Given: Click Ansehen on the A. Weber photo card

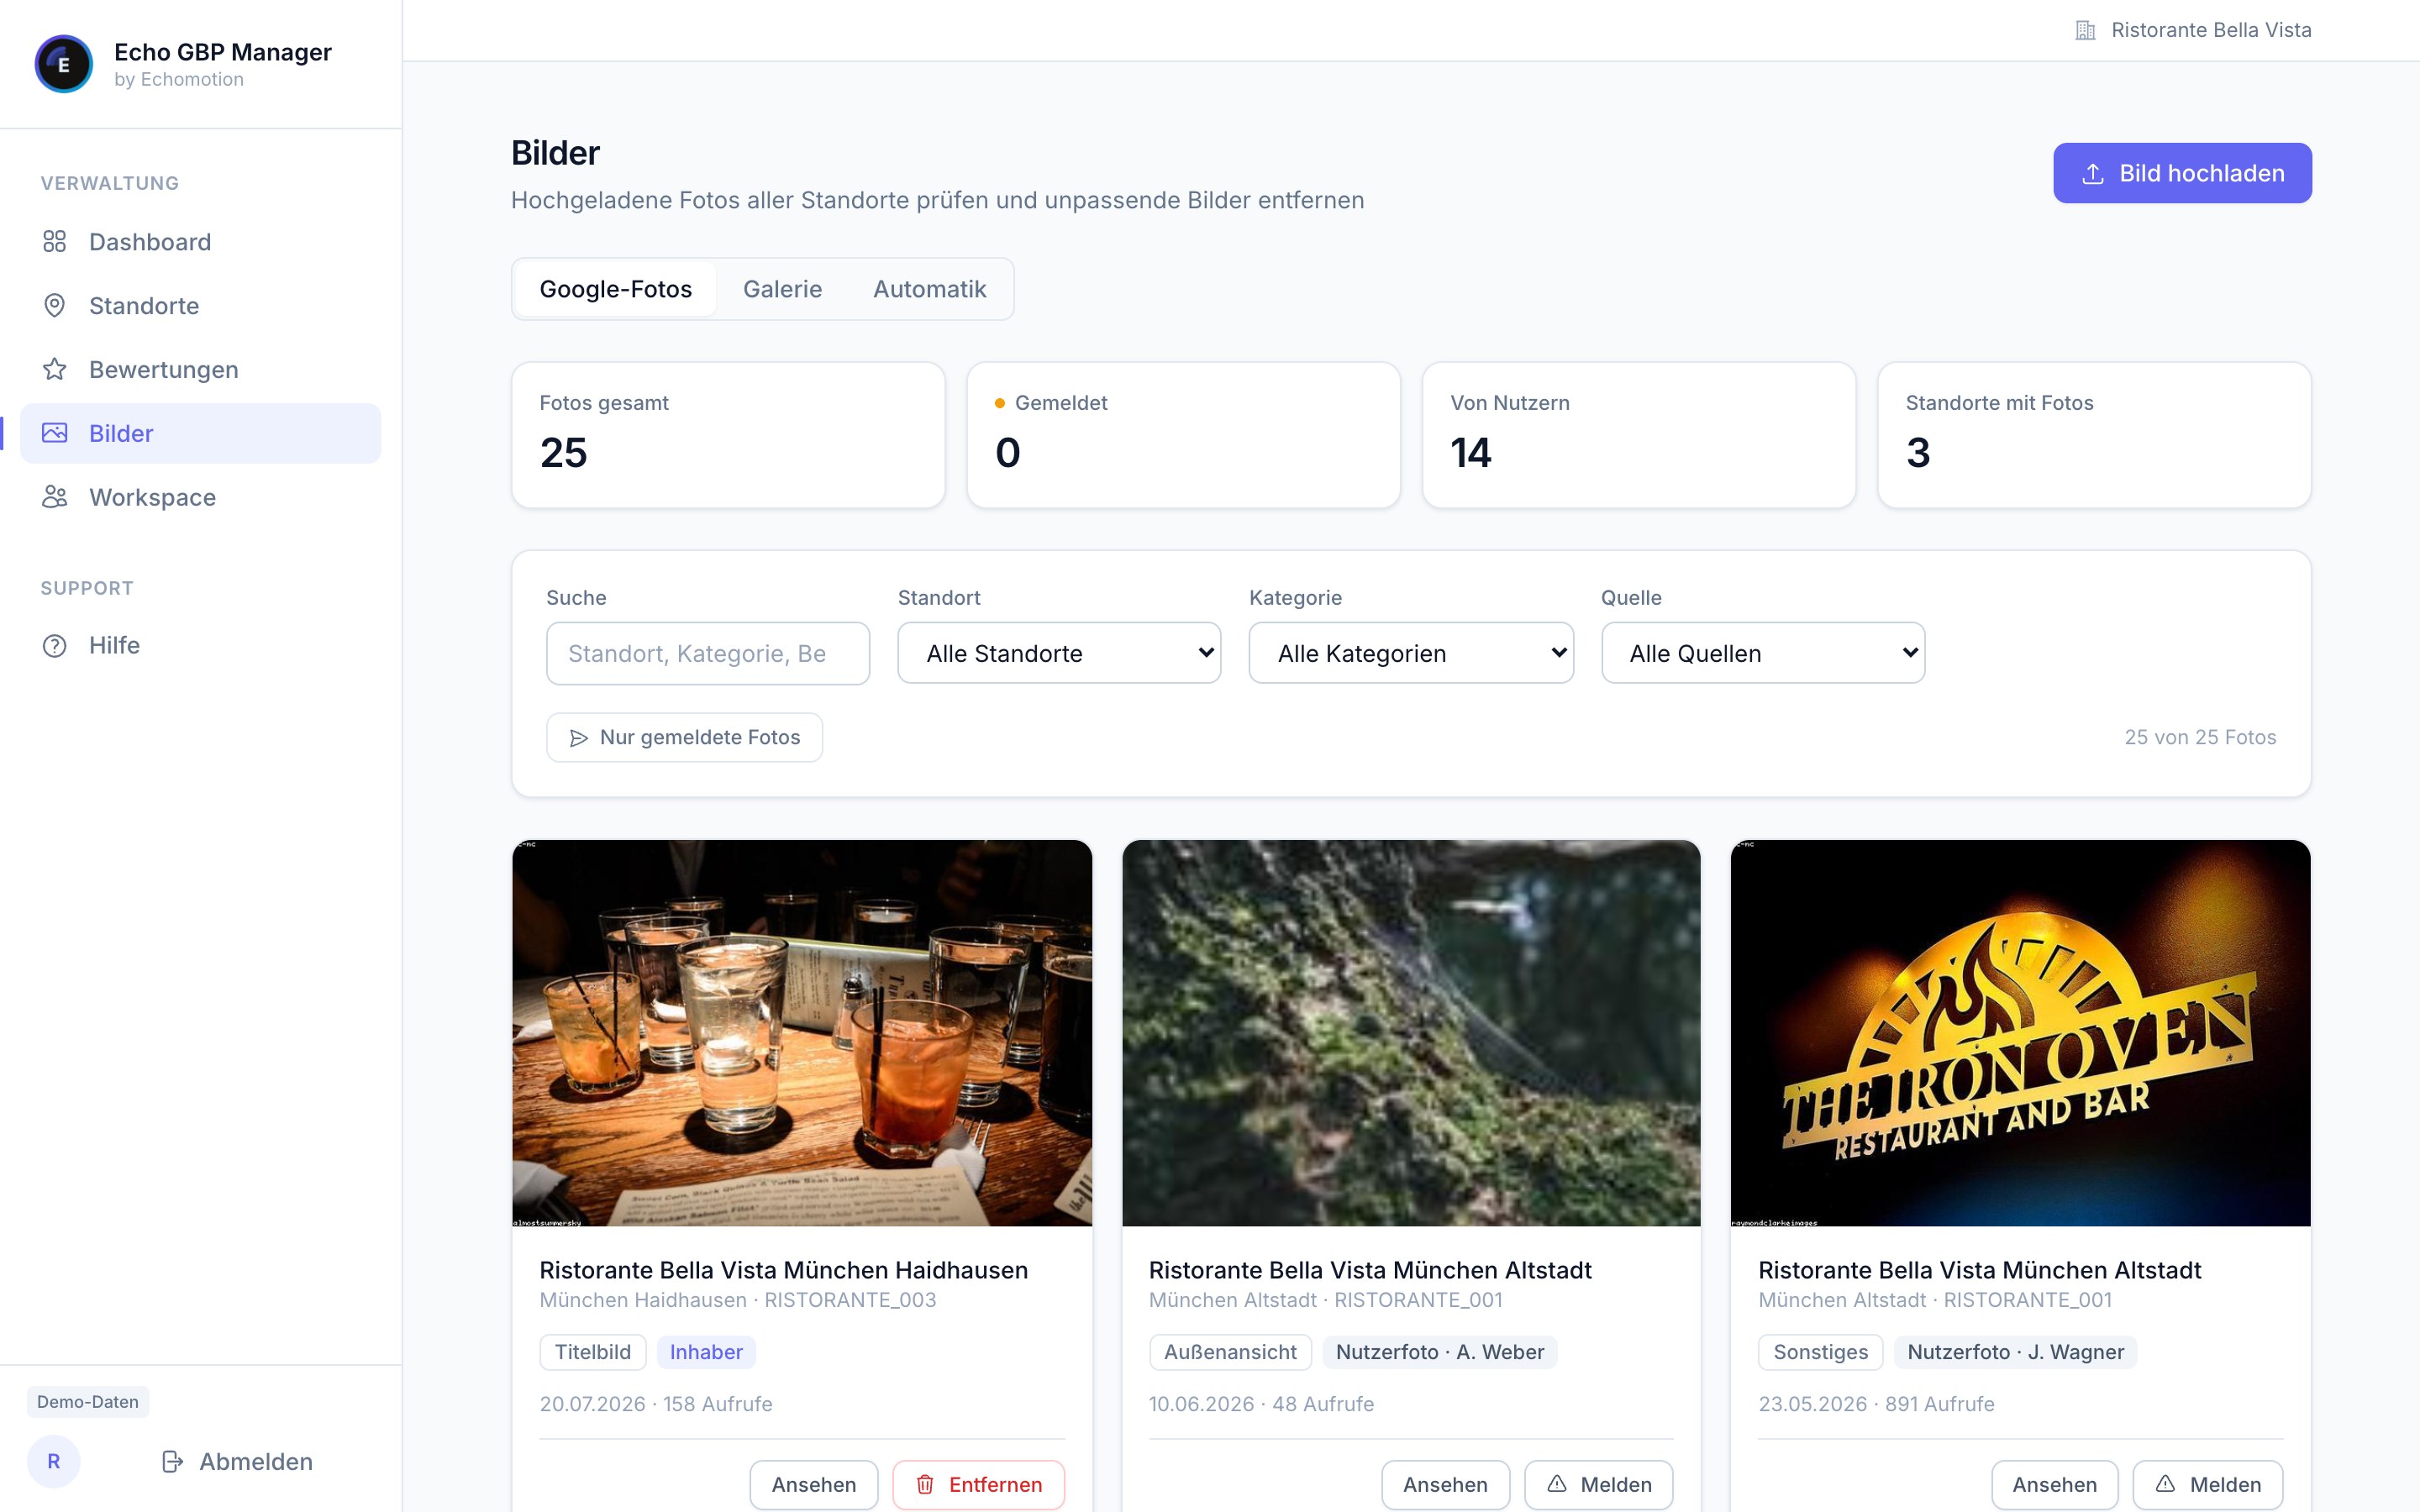Looking at the screenshot, I should click(x=1445, y=1485).
